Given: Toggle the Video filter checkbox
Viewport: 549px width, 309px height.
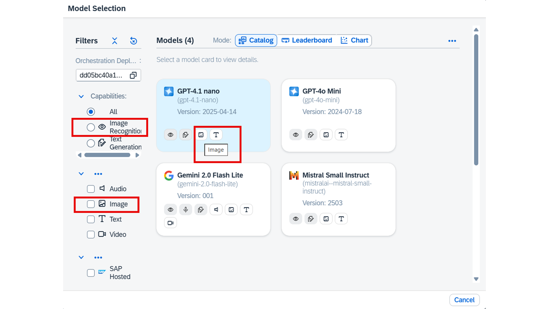Looking at the screenshot, I should coord(91,234).
